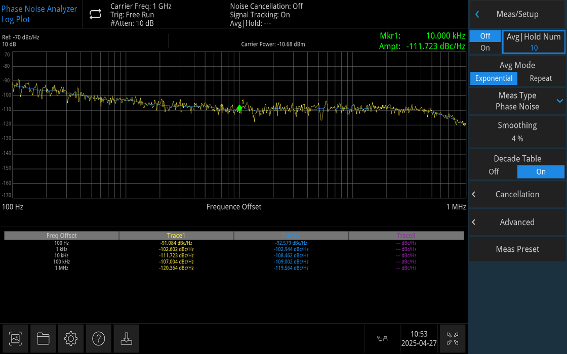Click the network connection status icon
This screenshot has height=354, width=567.
[x=382, y=338]
